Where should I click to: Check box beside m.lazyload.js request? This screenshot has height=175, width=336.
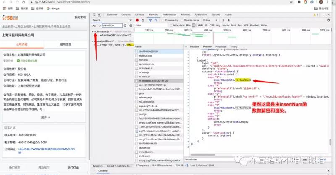[136, 68]
